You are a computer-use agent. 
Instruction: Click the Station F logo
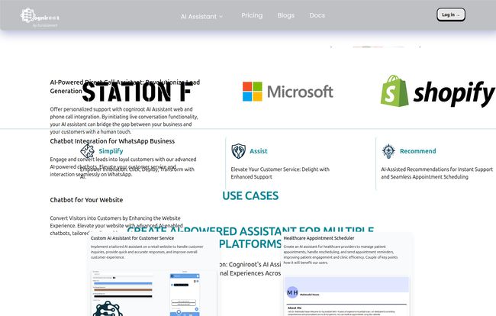[137, 92]
